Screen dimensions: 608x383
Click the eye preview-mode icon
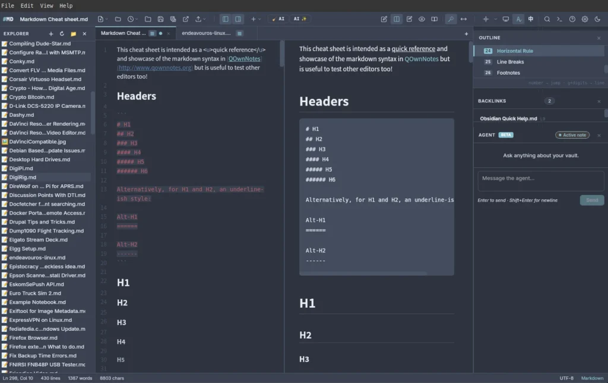(422, 19)
